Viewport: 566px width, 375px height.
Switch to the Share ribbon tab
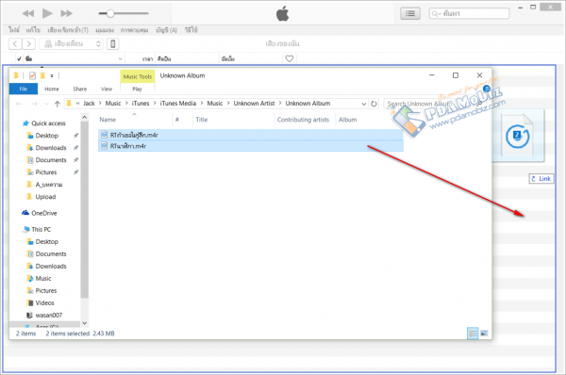pyautogui.click(x=80, y=89)
